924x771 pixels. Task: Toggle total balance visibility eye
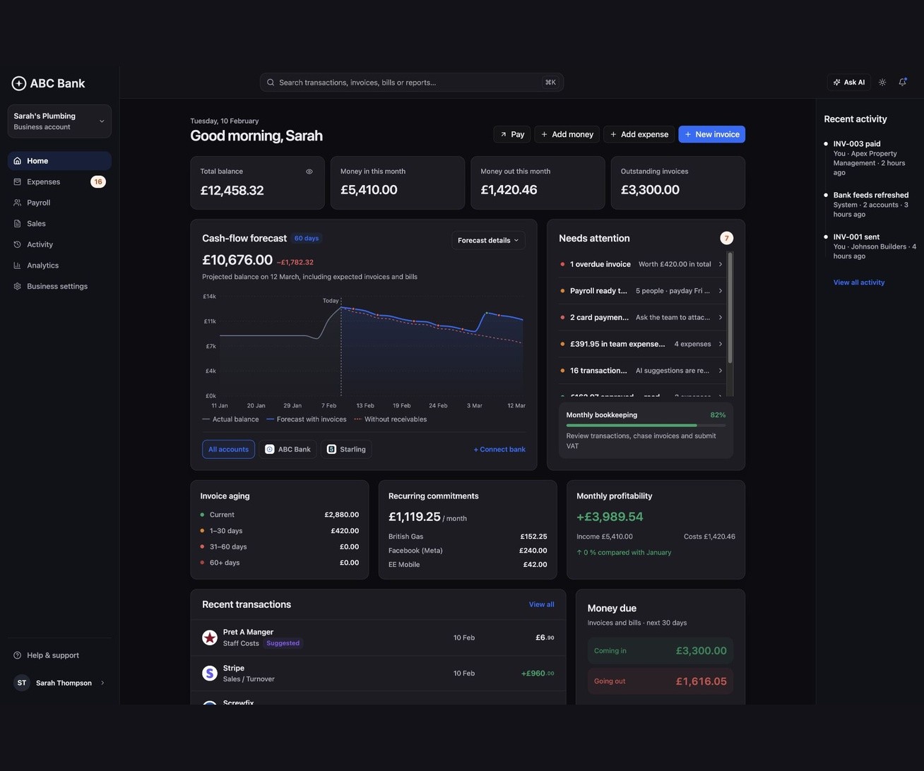[309, 172]
